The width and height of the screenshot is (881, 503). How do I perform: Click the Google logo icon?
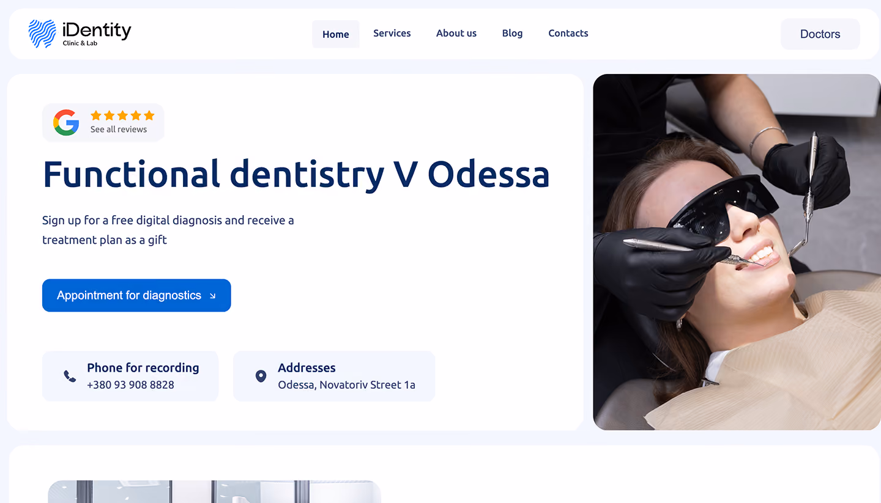(x=66, y=122)
